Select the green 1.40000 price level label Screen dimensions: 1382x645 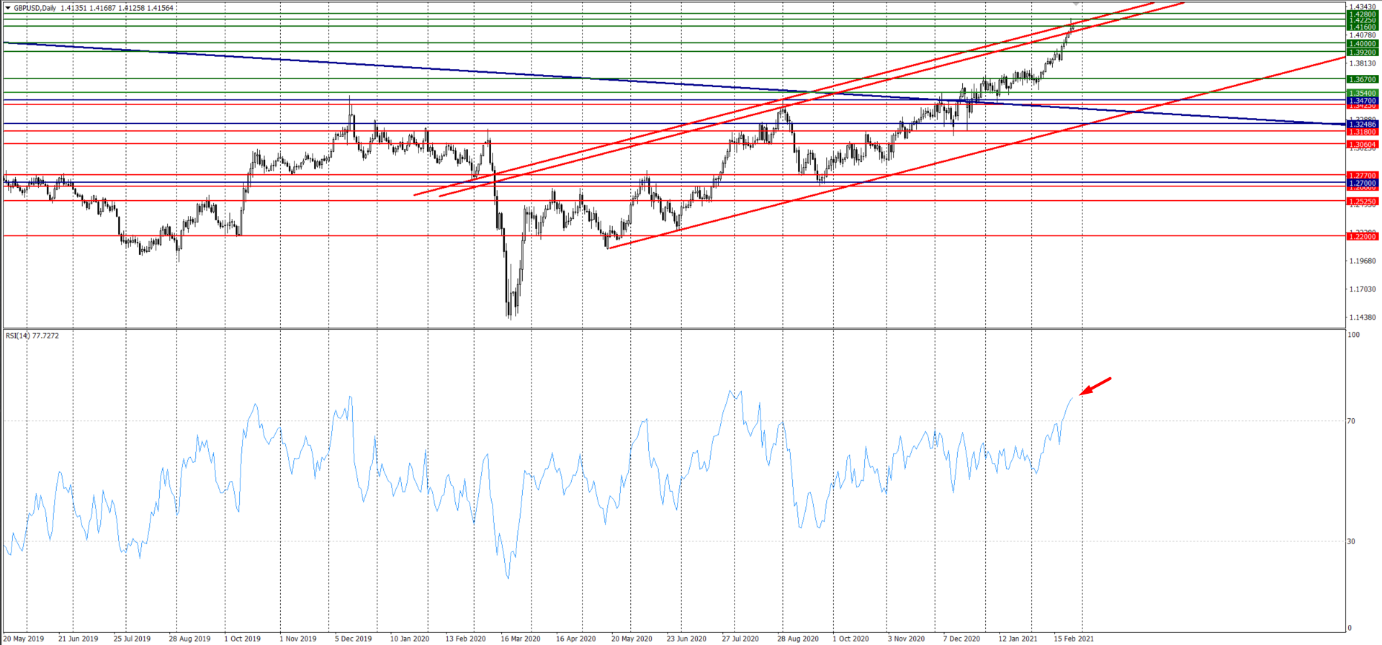1362,44
